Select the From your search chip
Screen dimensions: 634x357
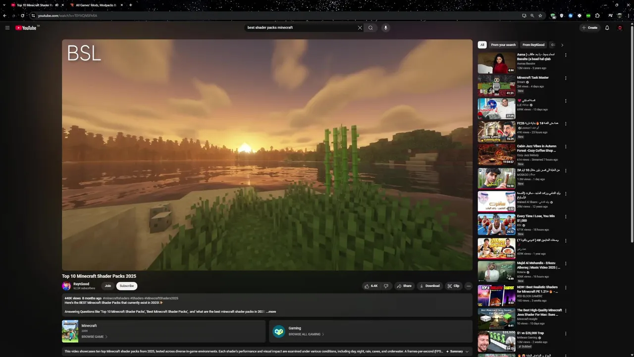click(503, 45)
